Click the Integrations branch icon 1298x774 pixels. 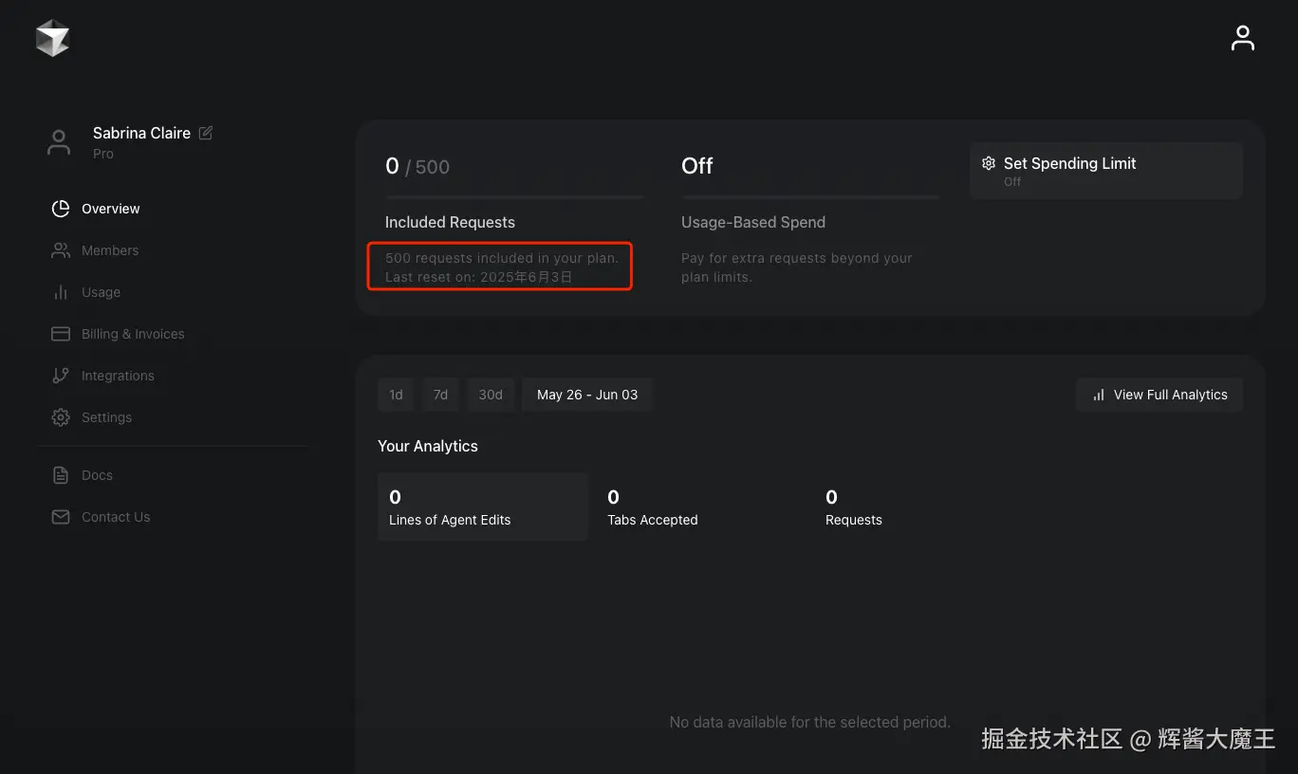pyautogui.click(x=61, y=376)
